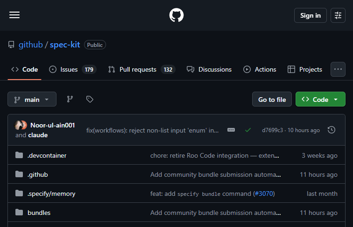This screenshot has height=227, width=353.
Task: Expand commit details ellipsis button
Action: pos(231,130)
